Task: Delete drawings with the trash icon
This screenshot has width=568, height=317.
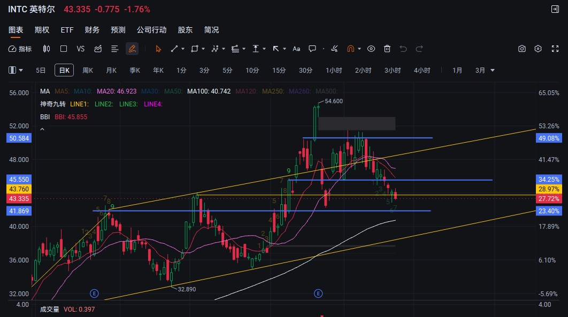Action: coord(387,49)
